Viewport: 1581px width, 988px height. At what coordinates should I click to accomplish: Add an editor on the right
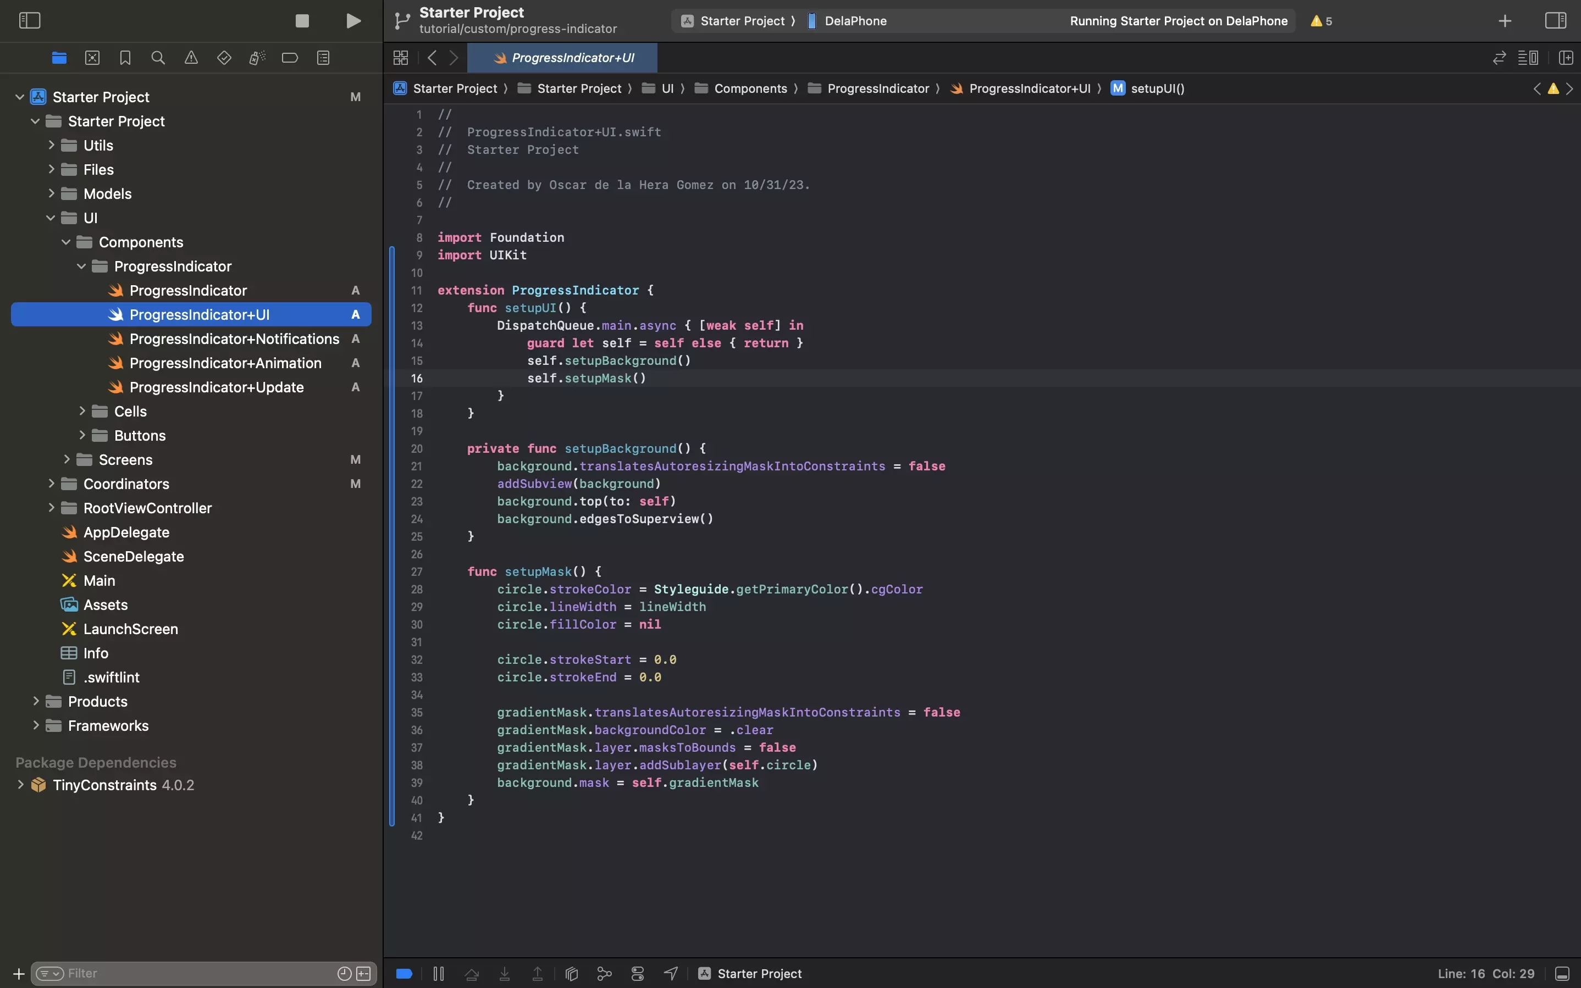[x=1565, y=58]
